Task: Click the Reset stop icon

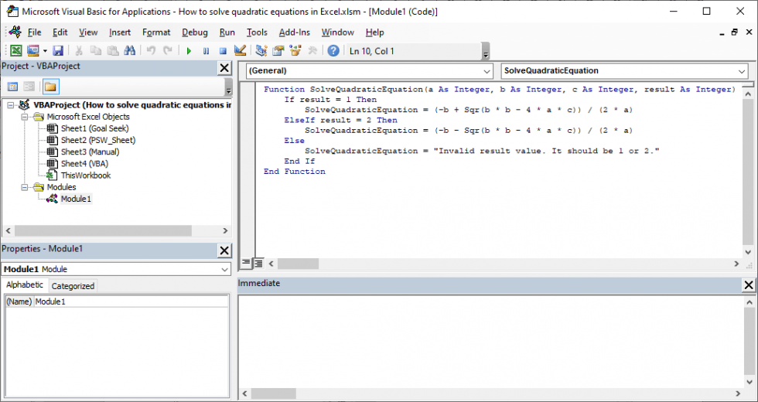Action: coord(223,51)
